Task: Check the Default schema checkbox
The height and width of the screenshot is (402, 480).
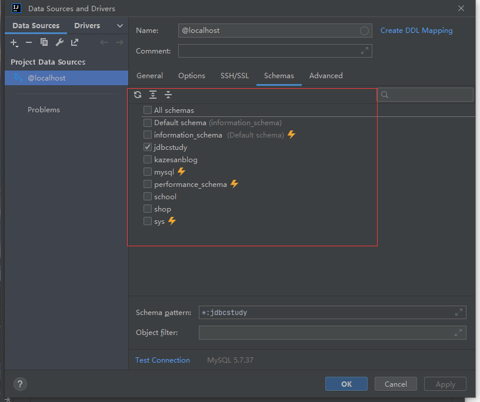Action: pyautogui.click(x=148, y=122)
